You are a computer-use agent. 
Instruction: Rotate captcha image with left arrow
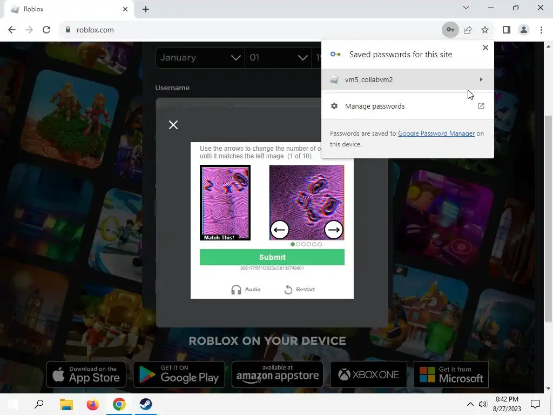click(280, 230)
